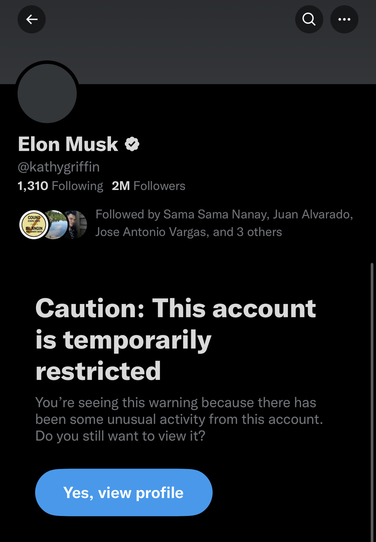Open the 1,310 Following list

(x=60, y=186)
